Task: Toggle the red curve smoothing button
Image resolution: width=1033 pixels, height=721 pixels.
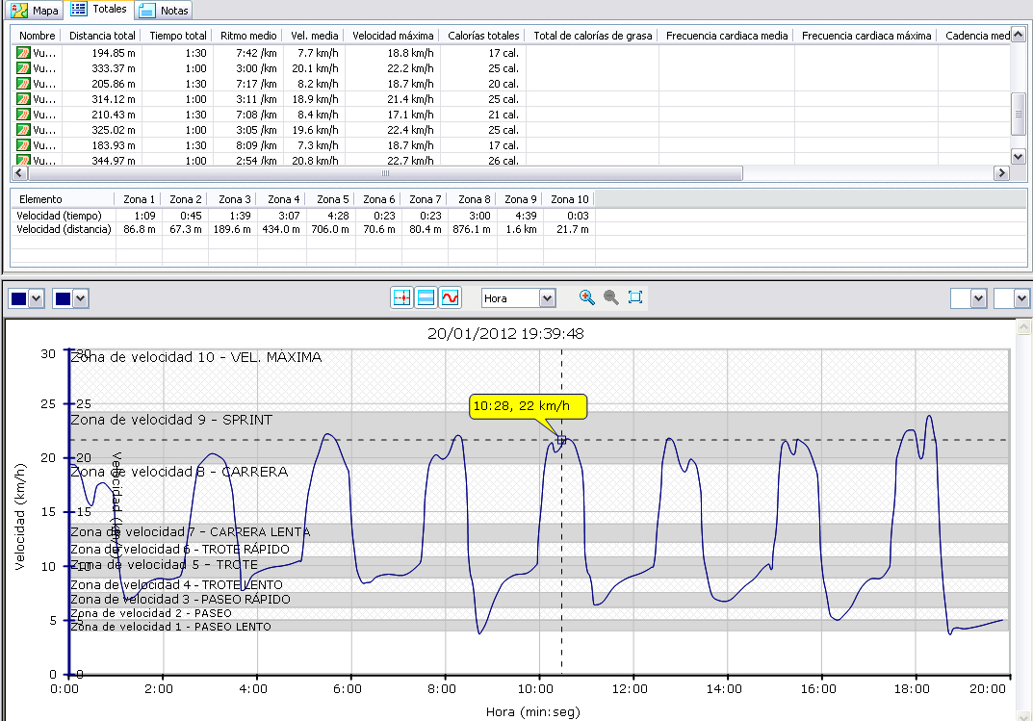Action: [x=450, y=298]
